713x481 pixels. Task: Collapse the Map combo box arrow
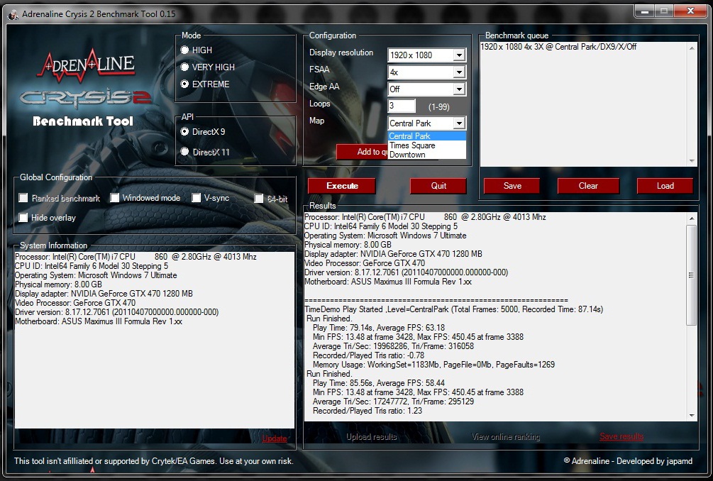459,123
